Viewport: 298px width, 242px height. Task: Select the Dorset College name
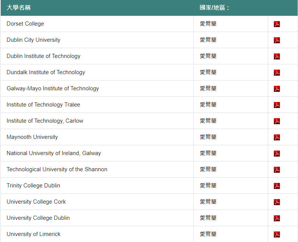tap(25, 24)
